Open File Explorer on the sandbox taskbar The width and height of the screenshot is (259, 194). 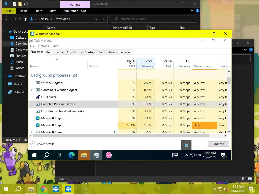click(84, 155)
